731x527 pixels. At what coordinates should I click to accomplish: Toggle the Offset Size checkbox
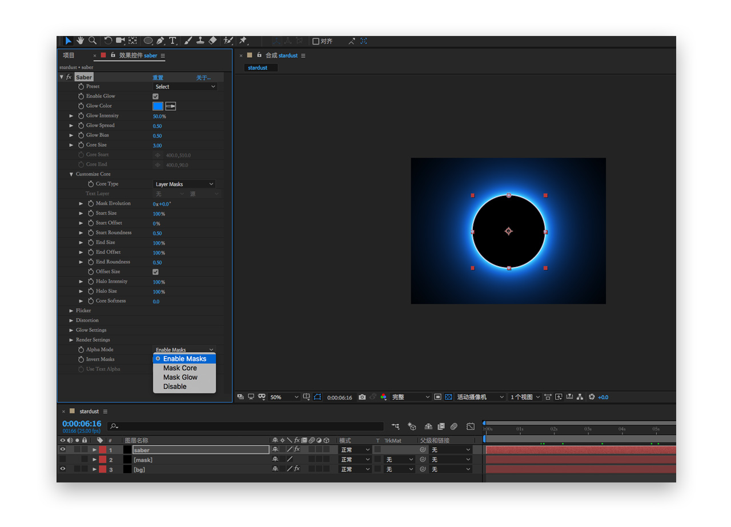pos(155,272)
